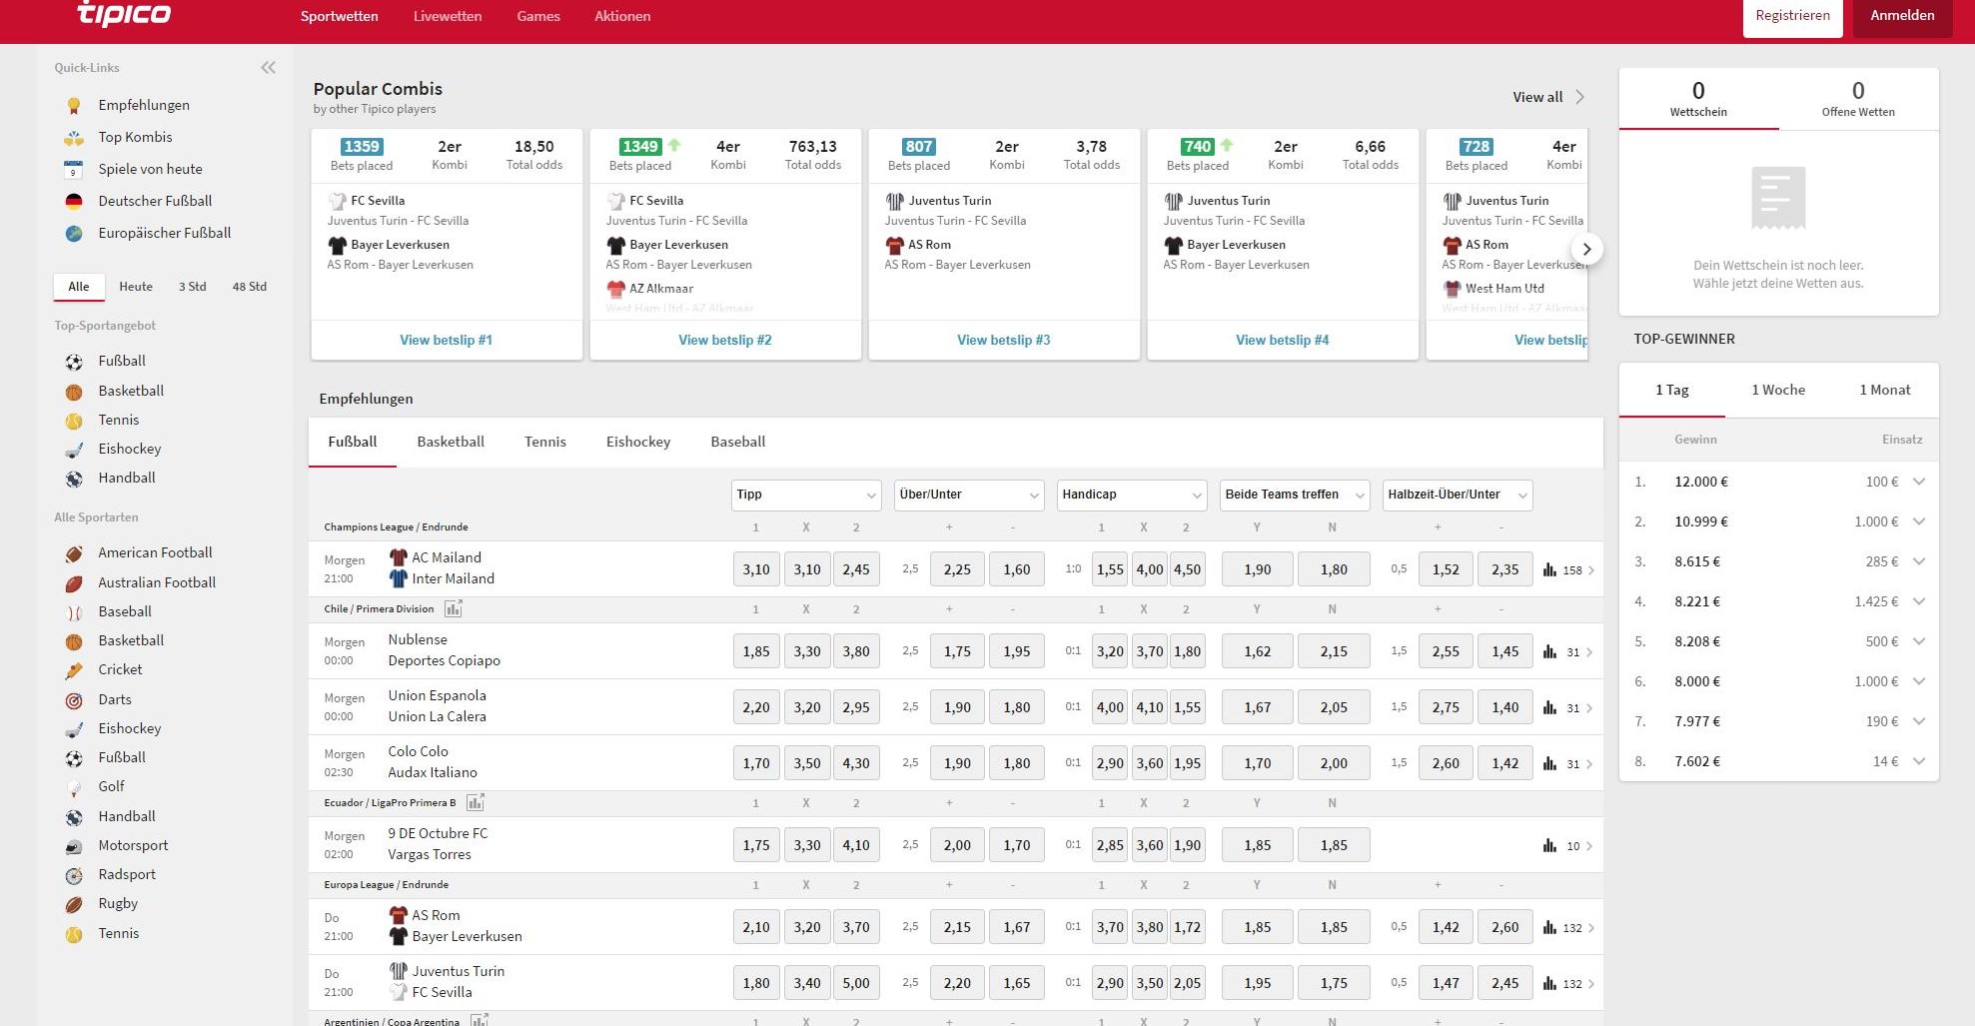Viewport: 1975px width, 1026px height.
Task: Select handicap 1,55 for Union Espanola match
Action: 1188,707
